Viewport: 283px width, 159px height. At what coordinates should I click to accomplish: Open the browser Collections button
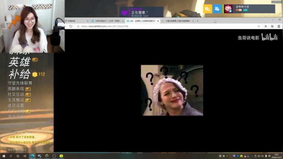pos(272,26)
